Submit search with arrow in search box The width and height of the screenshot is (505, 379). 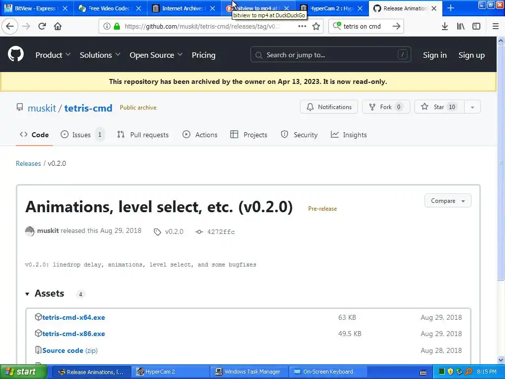coord(396,27)
